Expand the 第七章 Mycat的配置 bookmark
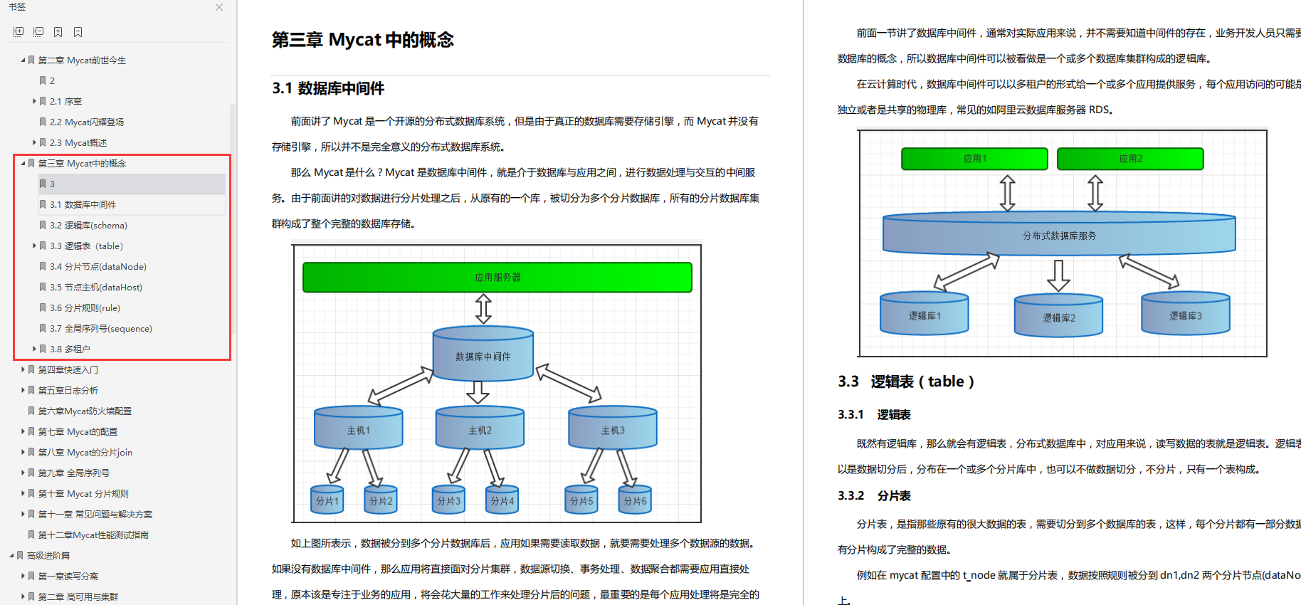Screen dimensions: 1301x605 [x=23, y=432]
